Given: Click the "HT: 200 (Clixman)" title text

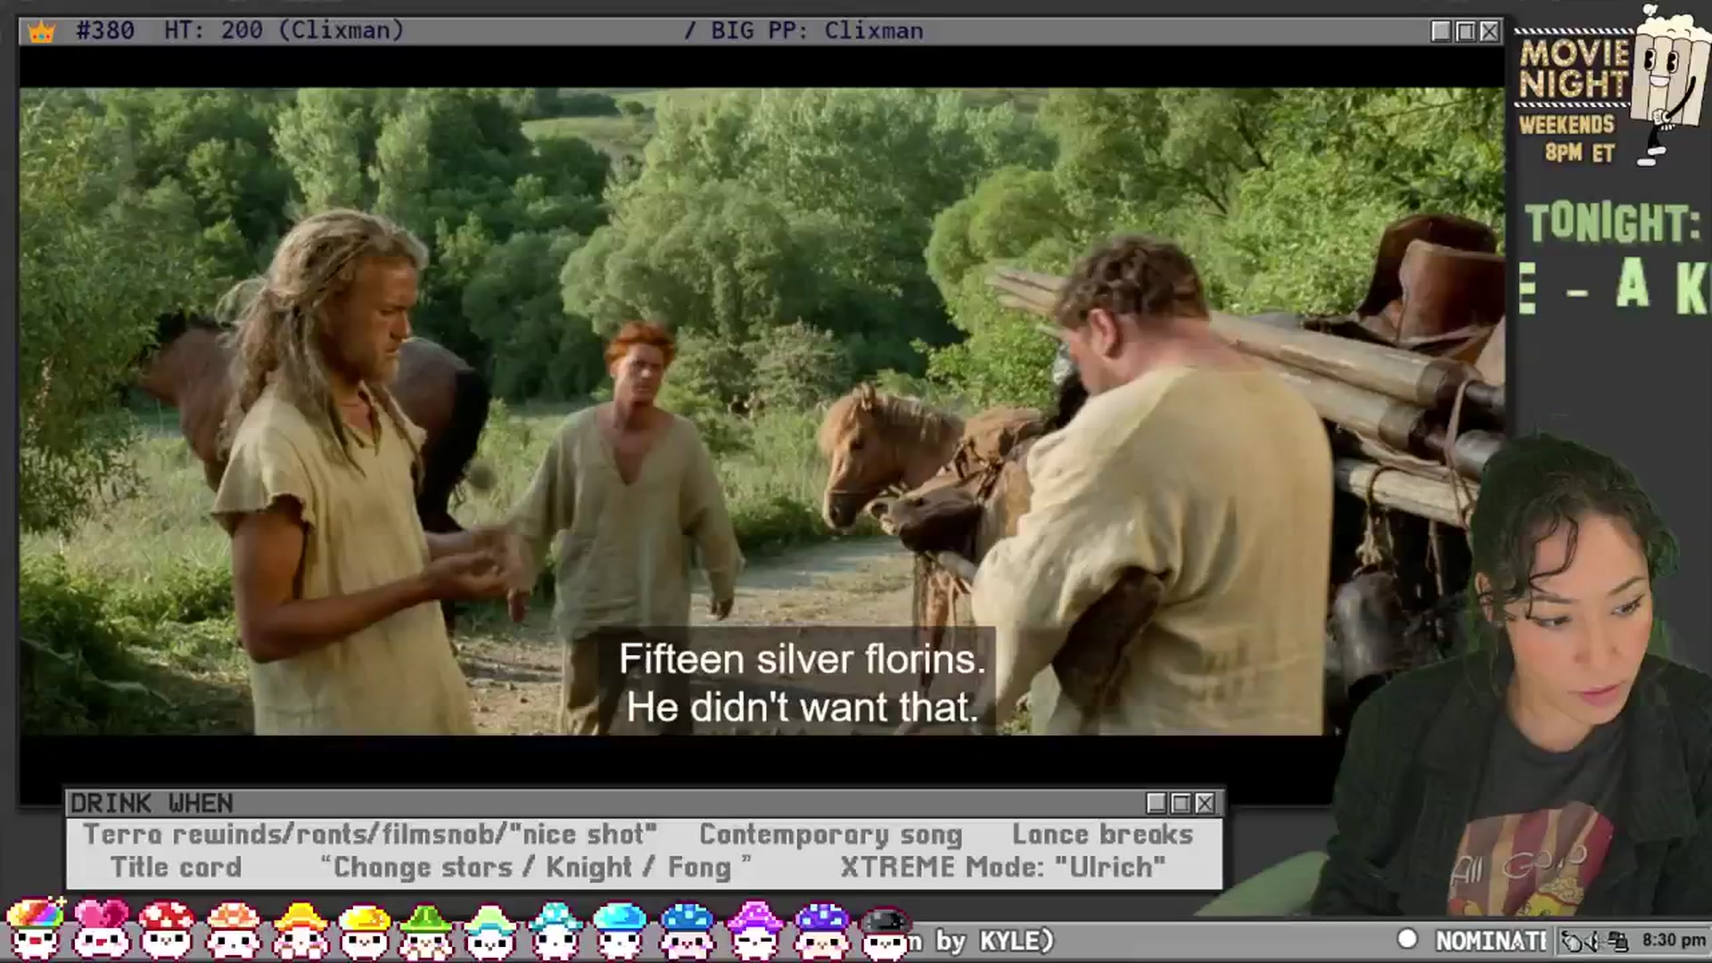Looking at the screenshot, I should tap(284, 30).
